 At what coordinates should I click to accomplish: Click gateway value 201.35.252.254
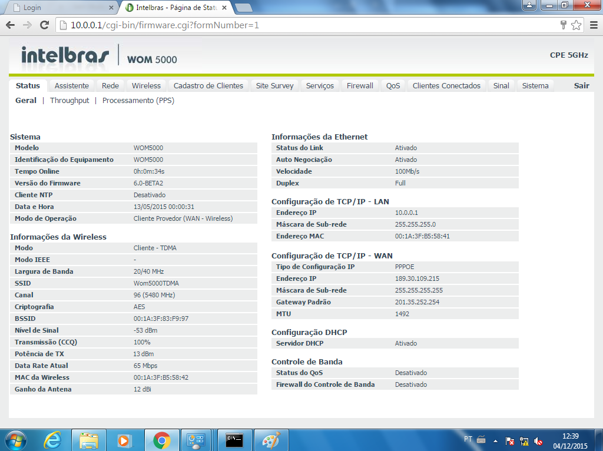418,302
